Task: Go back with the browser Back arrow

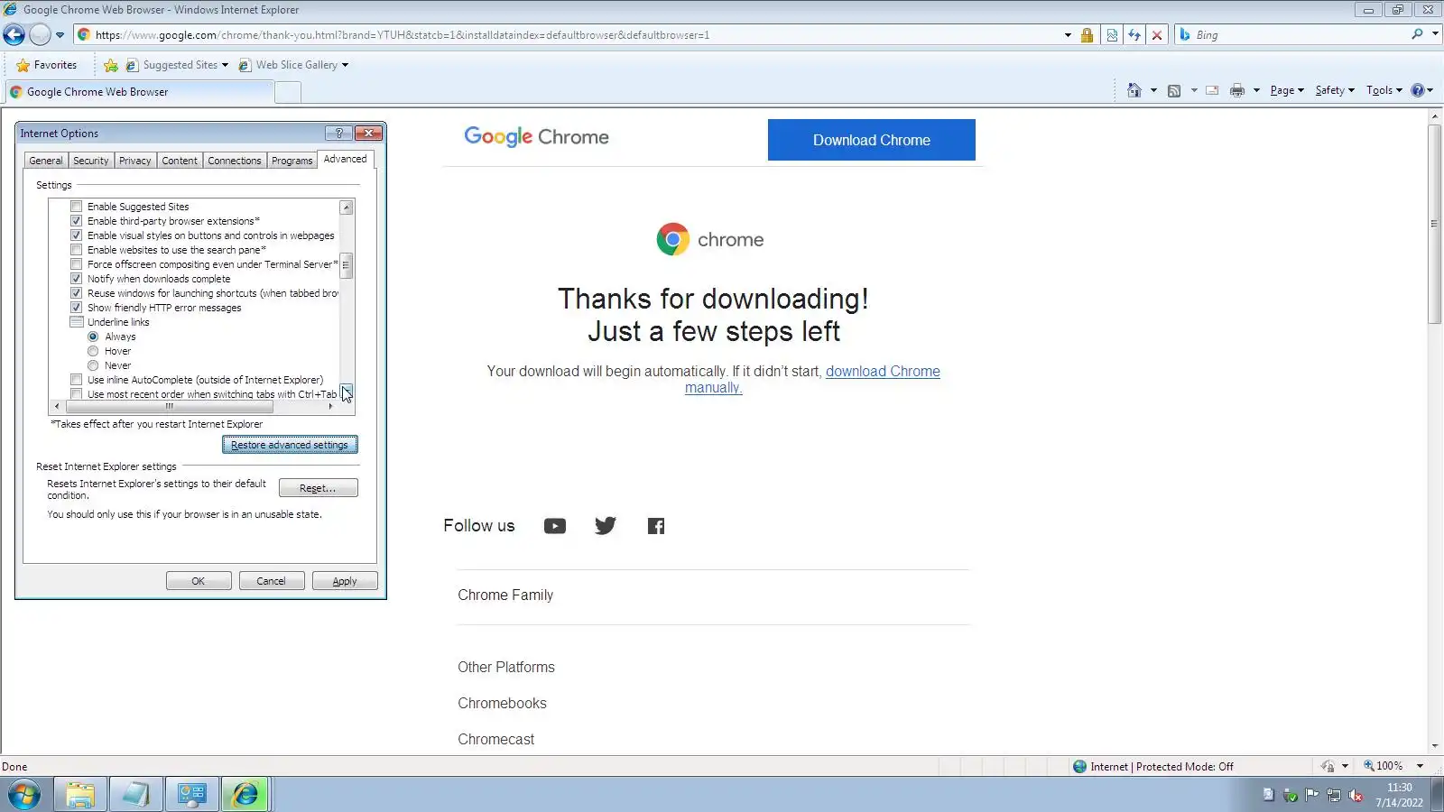Action: point(14,35)
